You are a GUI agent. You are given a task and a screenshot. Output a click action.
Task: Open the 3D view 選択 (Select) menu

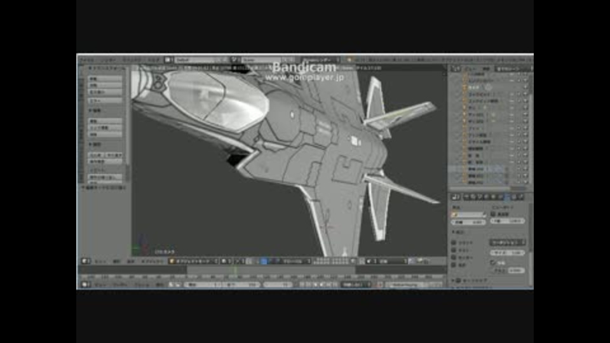116,261
